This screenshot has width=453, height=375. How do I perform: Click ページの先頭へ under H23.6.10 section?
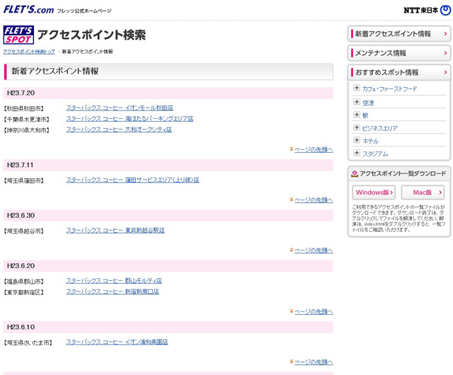(x=314, y=362)
